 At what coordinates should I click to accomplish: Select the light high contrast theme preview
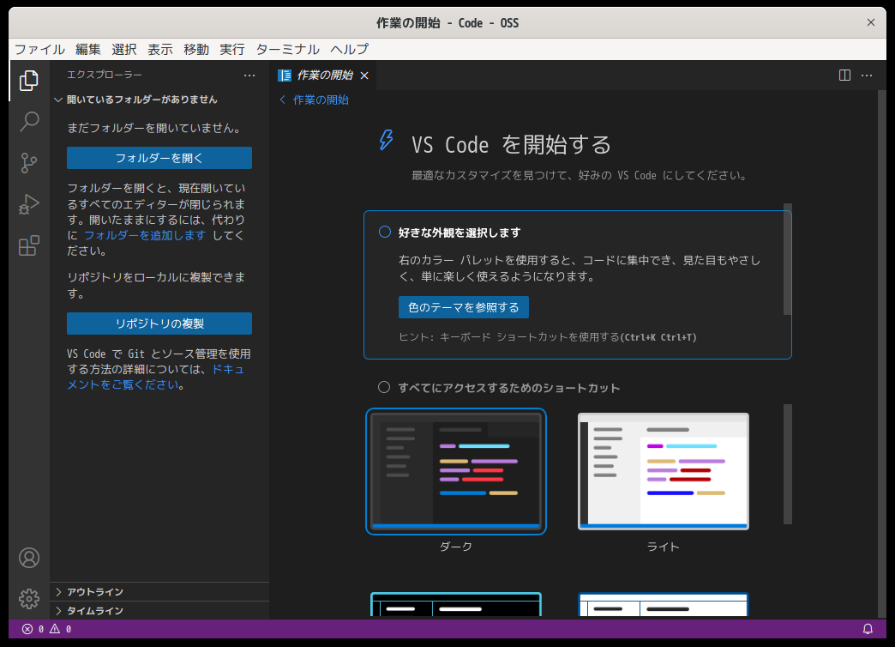(664, 604)
